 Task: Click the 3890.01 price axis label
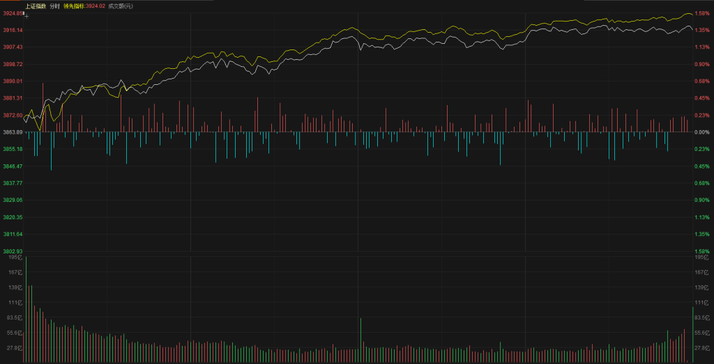(x=13, y=81)
